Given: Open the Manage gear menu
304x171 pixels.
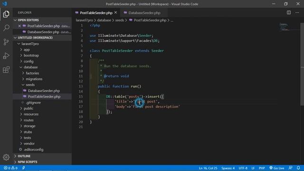Looking at the screenshot, I should point(6,157).
